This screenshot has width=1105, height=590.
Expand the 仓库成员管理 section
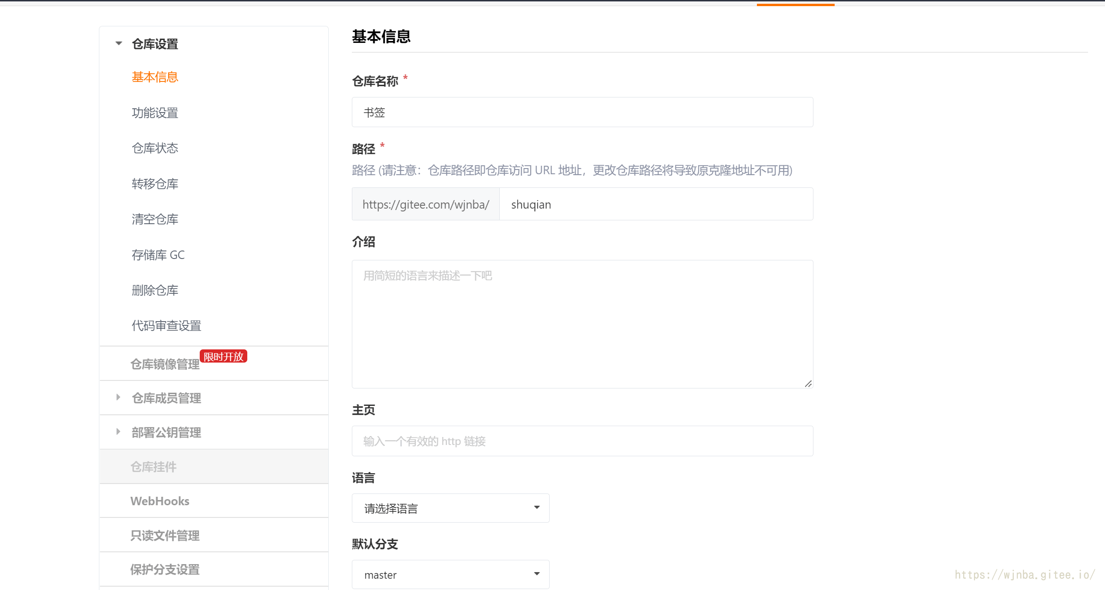118,397
